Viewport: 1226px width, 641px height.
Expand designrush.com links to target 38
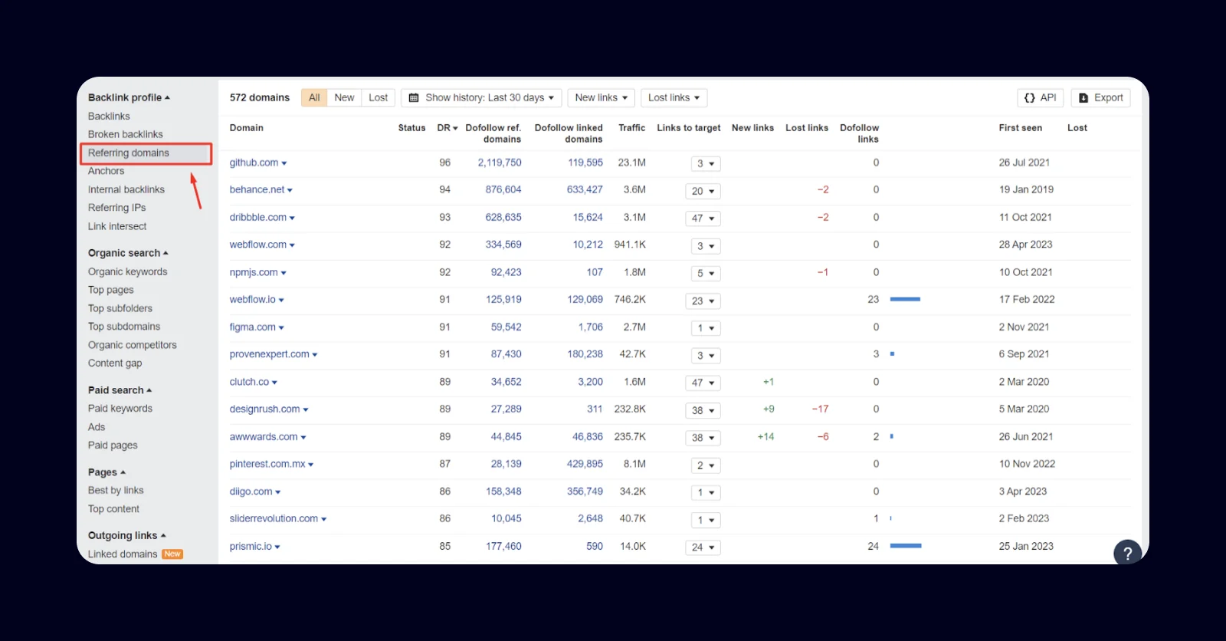(703, 410)
